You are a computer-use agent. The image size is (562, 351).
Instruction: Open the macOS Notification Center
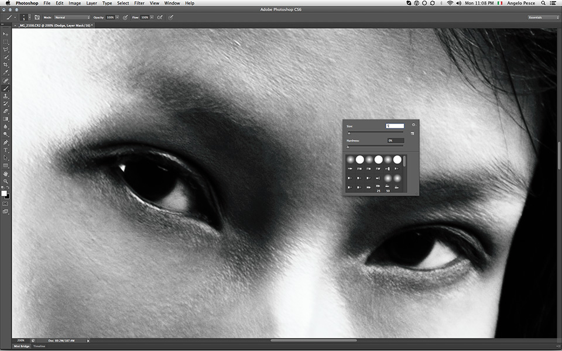point(553,3)
